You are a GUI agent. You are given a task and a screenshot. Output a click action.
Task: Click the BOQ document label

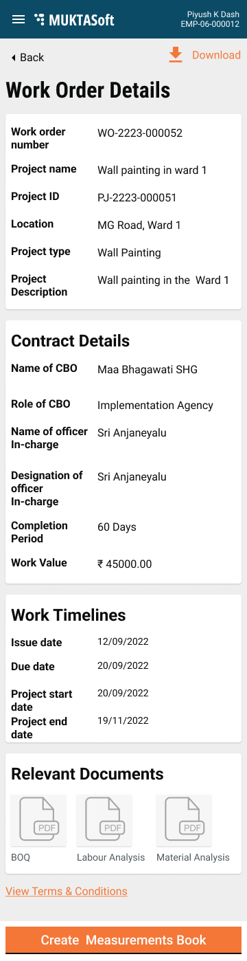pyautogui.click(x=21, y=857)
